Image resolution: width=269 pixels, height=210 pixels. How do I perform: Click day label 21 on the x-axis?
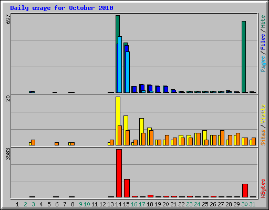[x=173, y=204]
